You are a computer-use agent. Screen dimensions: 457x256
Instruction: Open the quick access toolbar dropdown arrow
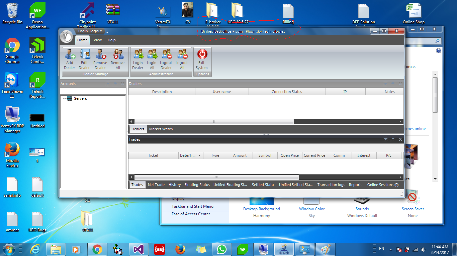[x=107, y=32]
